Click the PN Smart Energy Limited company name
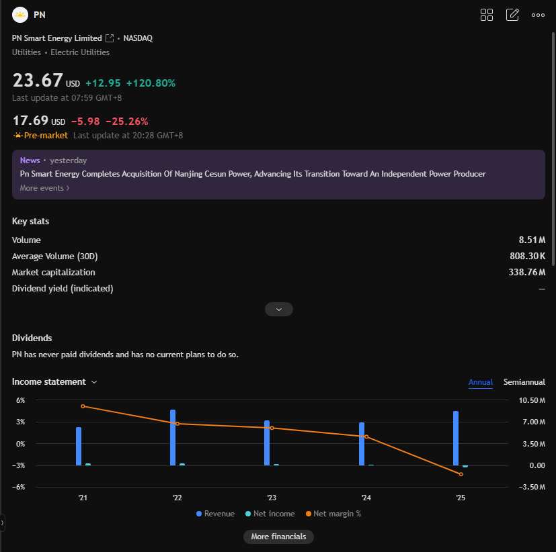 tap(57, 38)
